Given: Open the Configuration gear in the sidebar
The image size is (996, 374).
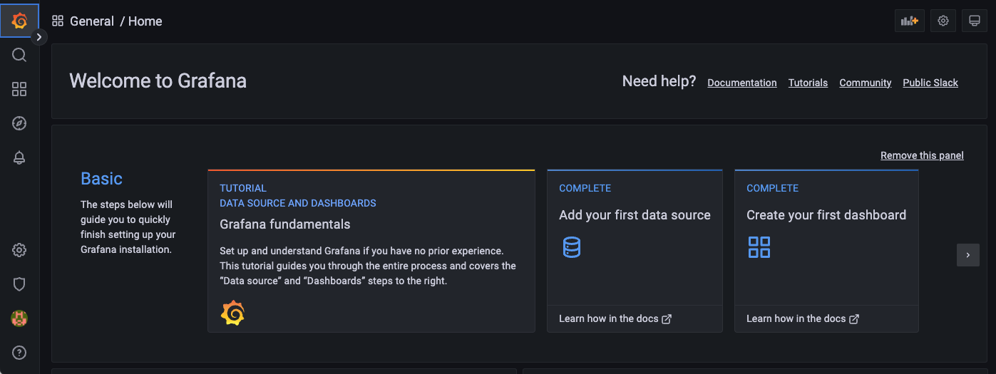Looking at the screenshot, I should click(x=19, y=250).
